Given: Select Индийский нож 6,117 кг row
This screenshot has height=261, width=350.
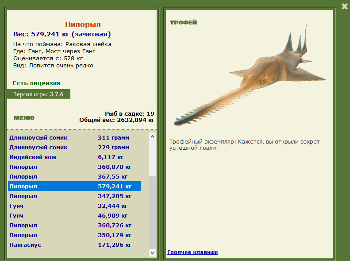Looking at the screenshot, I should (x=74, y=157).
